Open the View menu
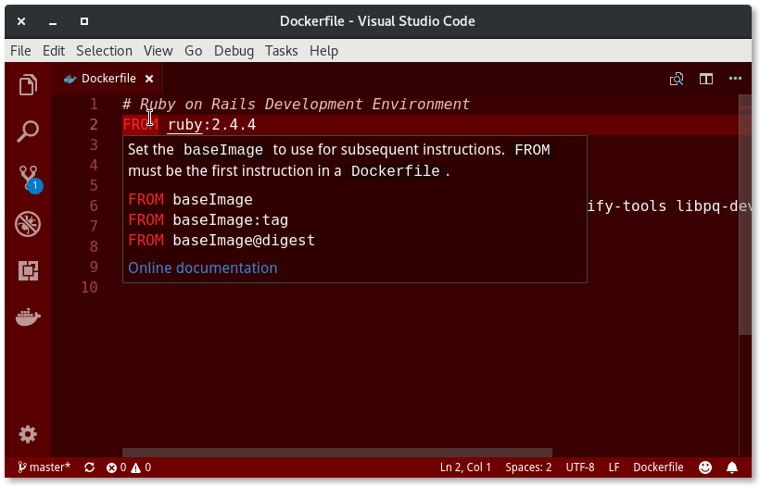This screenshot has width=760, height=486. (x=158, y=51)
